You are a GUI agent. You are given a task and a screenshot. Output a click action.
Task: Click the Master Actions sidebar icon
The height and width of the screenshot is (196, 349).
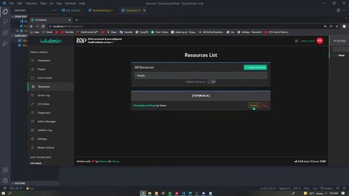tap(33, 148)
